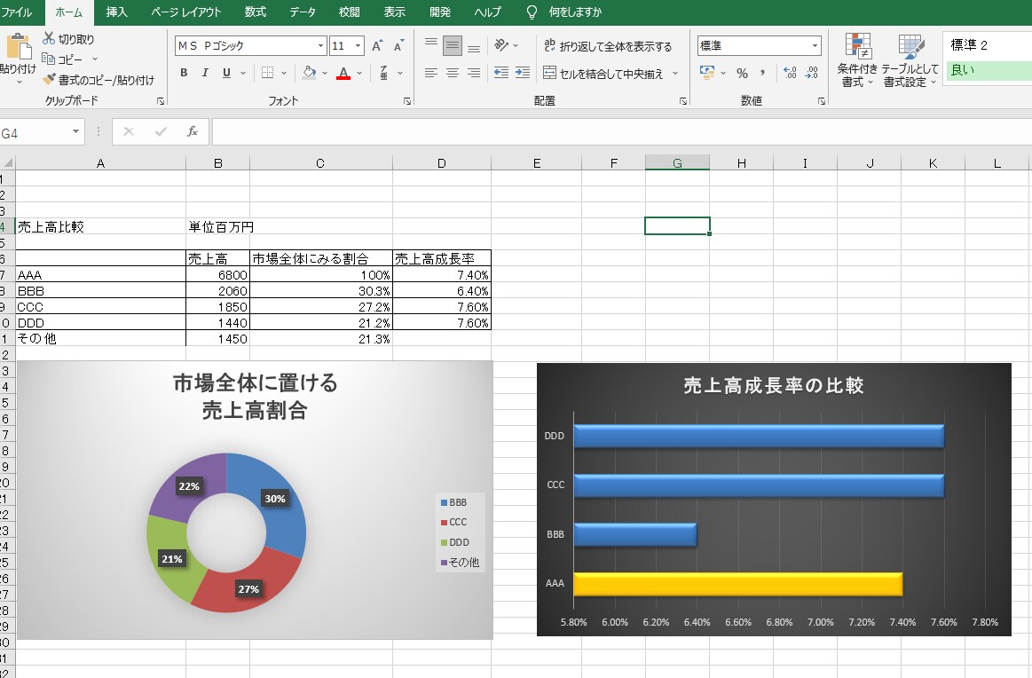This screenshot has height=678, width=1032.
Task: Open Conditional Formatting (条件付き書式)
Action: tap(857, 59)
